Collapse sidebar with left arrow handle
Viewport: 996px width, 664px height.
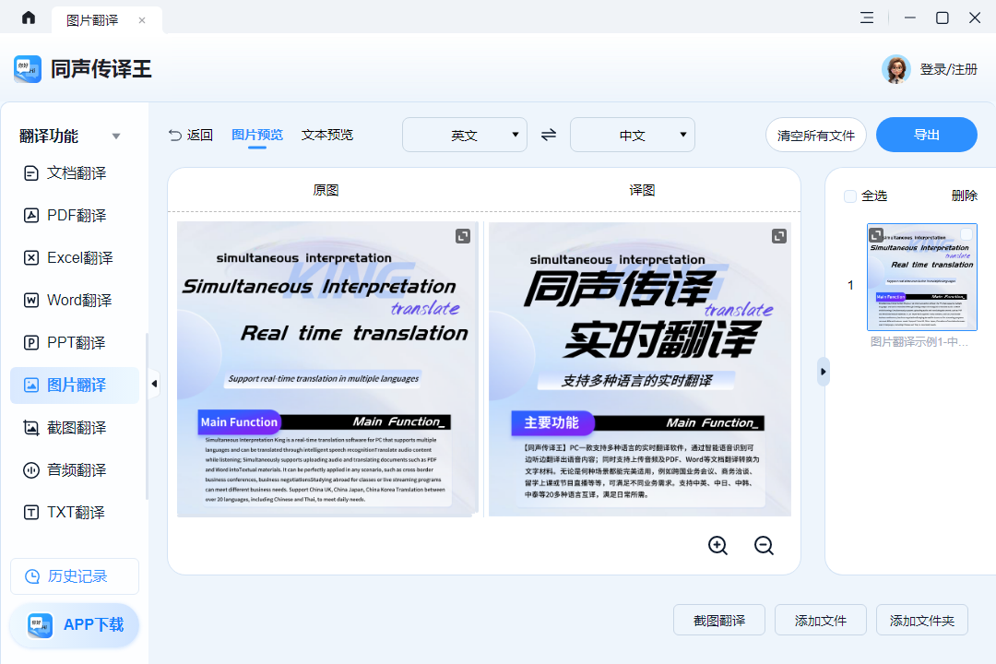(154, 384)
